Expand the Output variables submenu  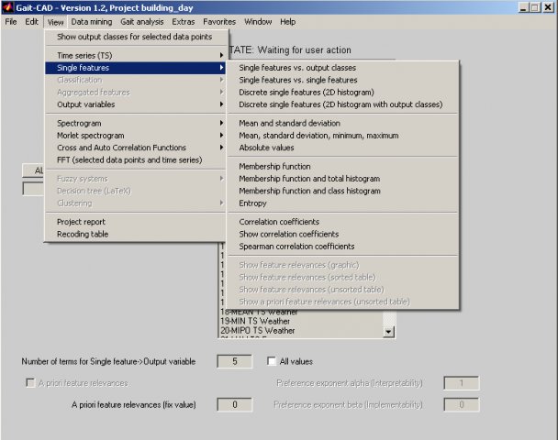[x=135, y=104]
